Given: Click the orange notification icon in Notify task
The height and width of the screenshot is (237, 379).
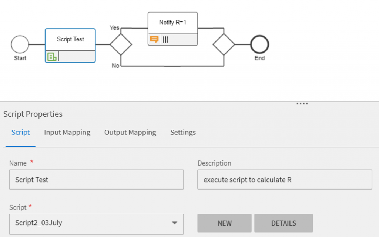Looking at the screenshot, I should [x=154, y=39].
